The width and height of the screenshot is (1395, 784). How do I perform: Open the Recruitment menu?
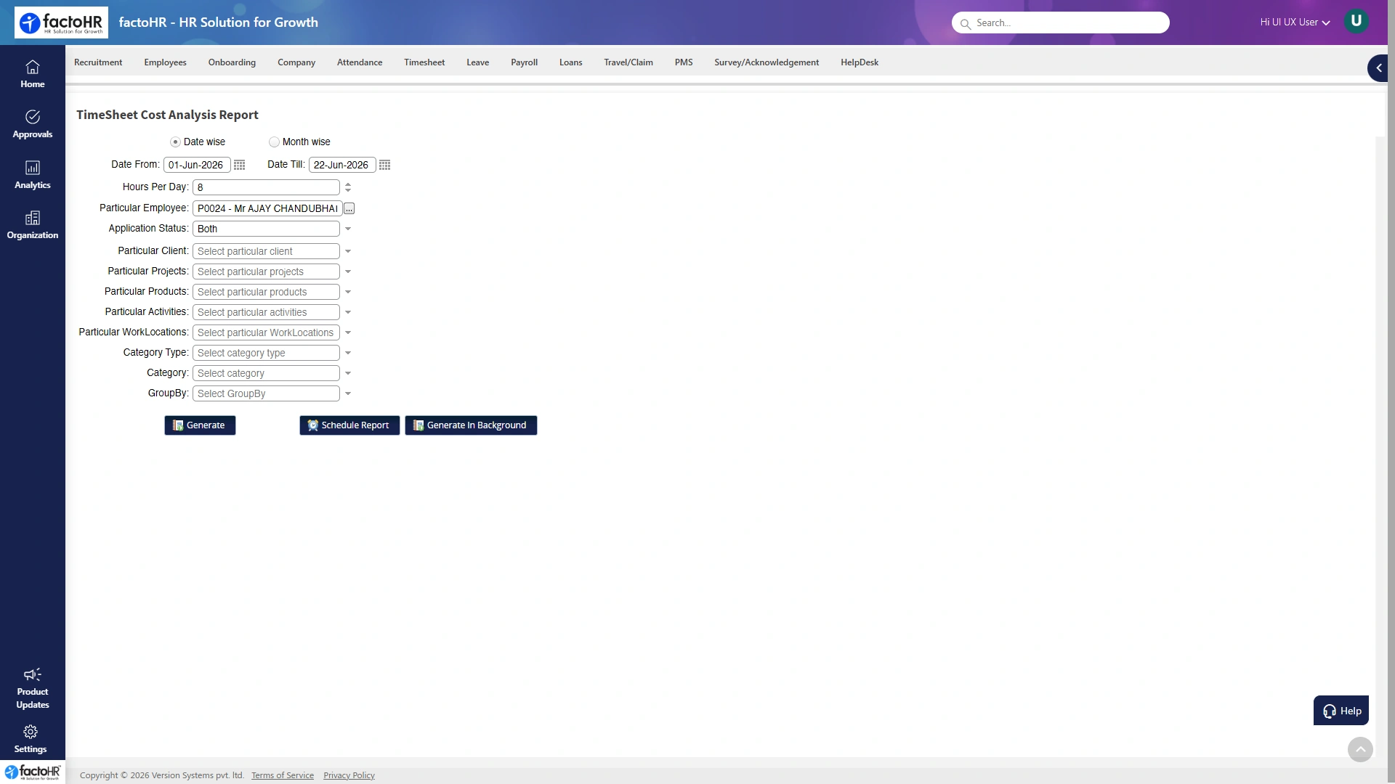98,62
